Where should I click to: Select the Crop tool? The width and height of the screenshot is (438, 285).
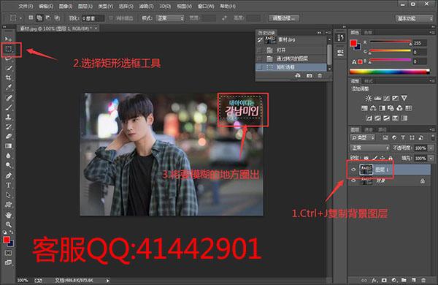9,77
